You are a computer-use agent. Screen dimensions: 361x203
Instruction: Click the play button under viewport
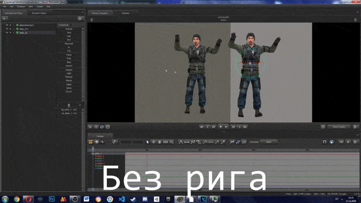(227, 127)
